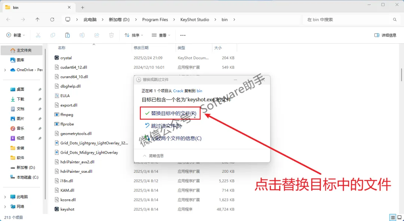Viewport: 404px width, 221px height.
Task: Click the vertical scrollbar of file list
Action: click(x=402, y=75)
